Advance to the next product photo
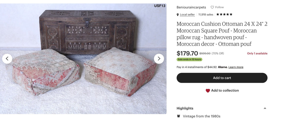The height and width of the screenshot is (120, 282). pos(159,59)
